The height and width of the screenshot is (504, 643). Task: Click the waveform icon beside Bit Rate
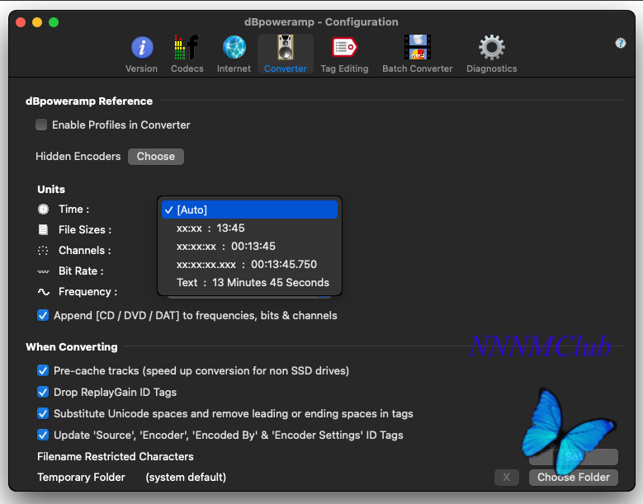coord(43,271)
